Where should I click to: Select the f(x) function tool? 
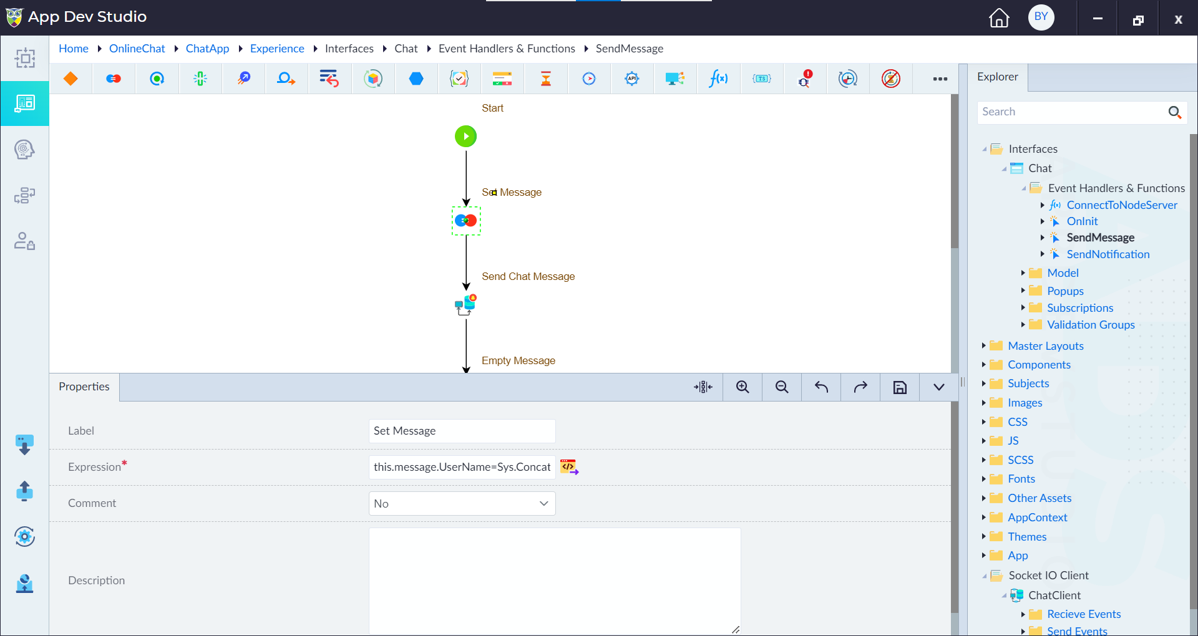click(x=718, y=79)
